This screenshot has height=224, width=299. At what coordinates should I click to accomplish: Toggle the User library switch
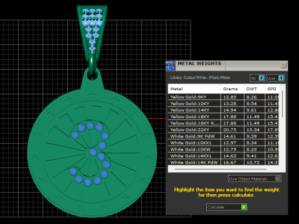[x=275, y=78]
